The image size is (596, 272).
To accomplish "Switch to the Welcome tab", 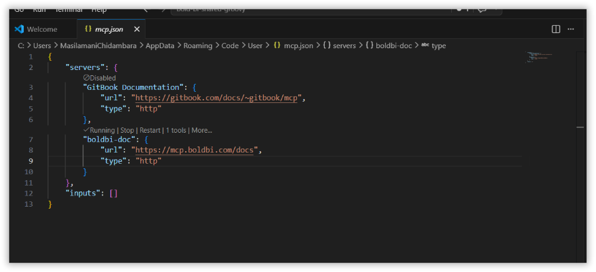I will [36, 29].
